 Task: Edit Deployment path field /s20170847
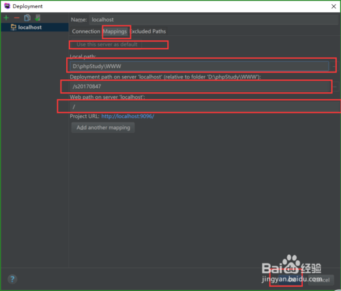pyautogui.click(x=199, y=87)
